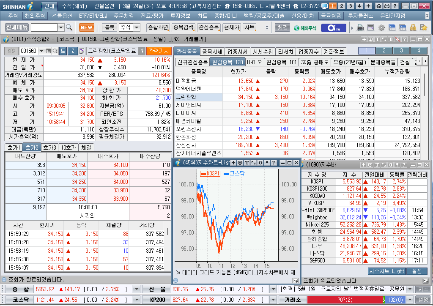Screen dimensions: 433x306
Task: Expand the toolbar overflow chevron after 차트
Action: coord(267,27)
